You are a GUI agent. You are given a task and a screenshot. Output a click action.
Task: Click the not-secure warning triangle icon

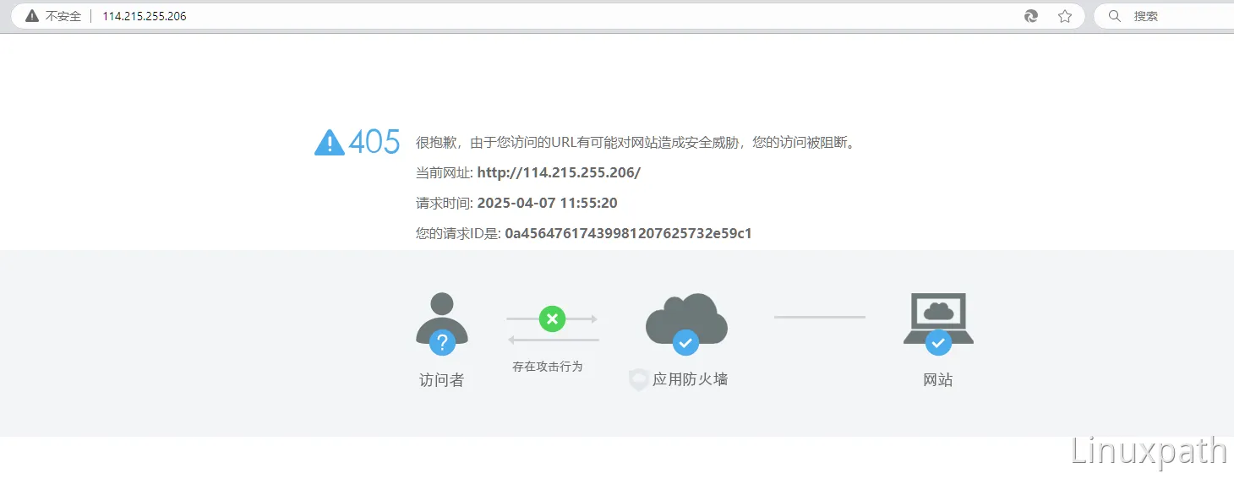[x=32, y=16]
